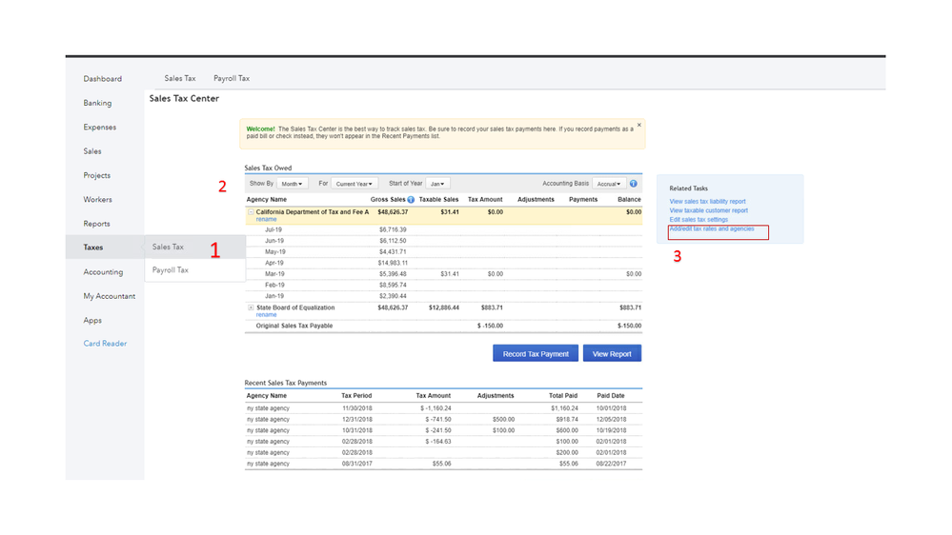Switch to the Payroll Tax top tab

point(232,78)
